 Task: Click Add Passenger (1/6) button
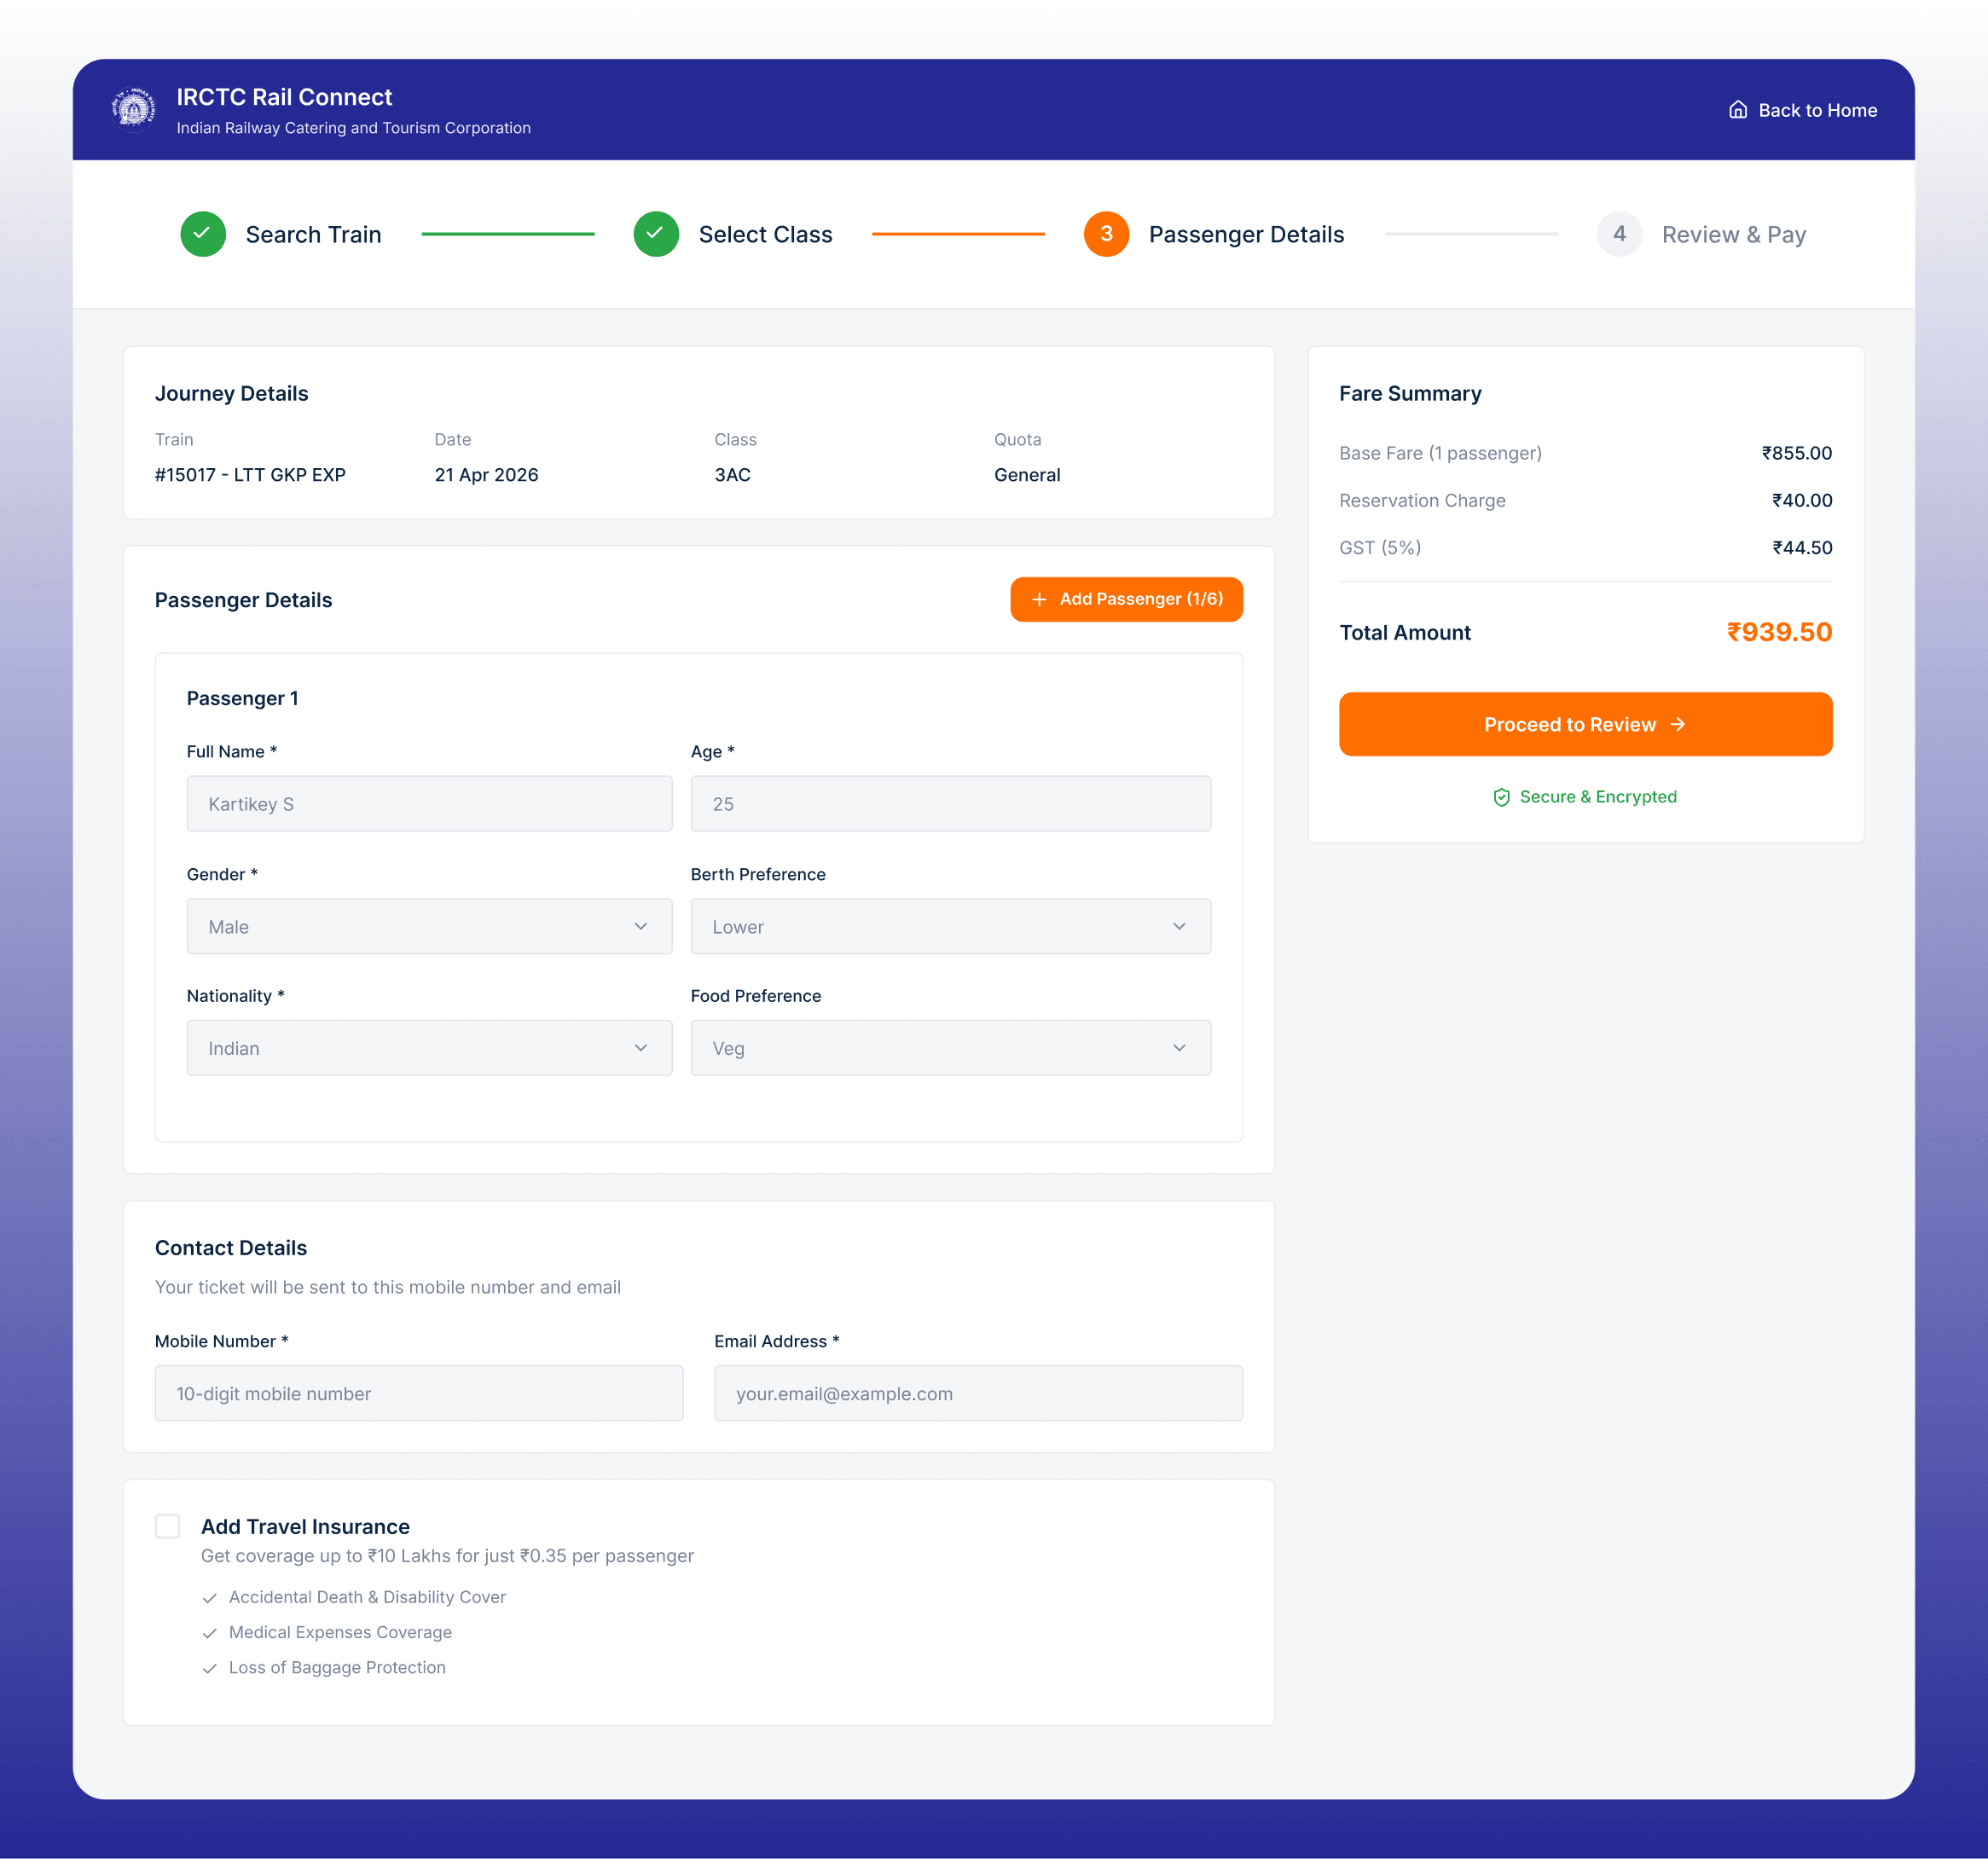(x=1126, y=599)
